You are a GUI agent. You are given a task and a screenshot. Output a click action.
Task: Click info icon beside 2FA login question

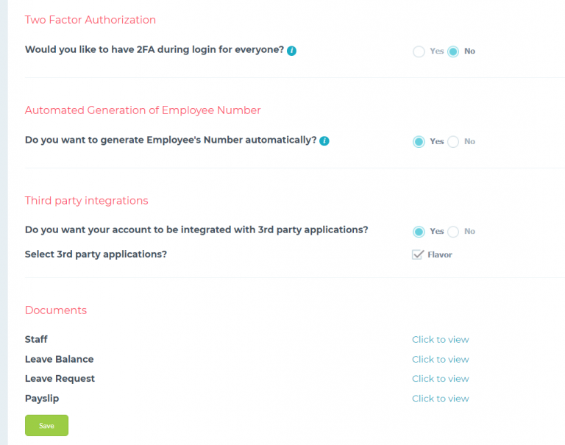pyautogui.click(x=291, y=51)
